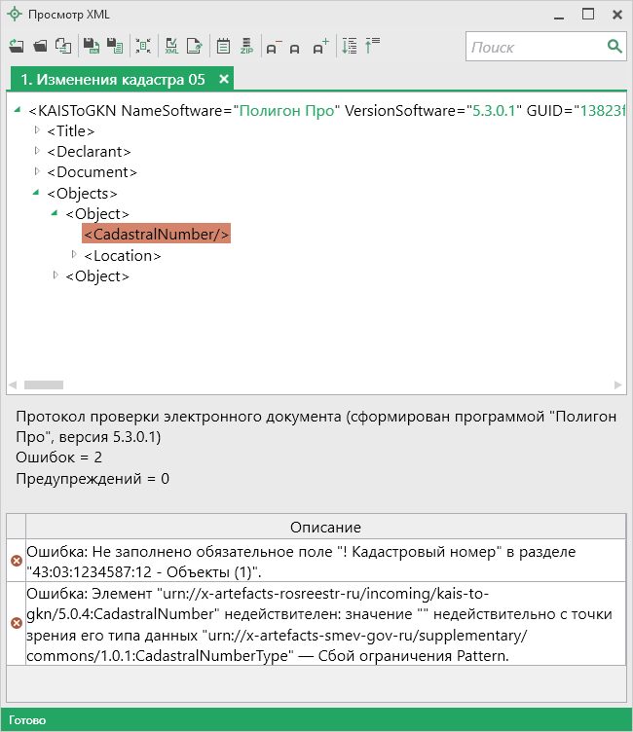The height and width of the screenshot is (732, 633).
Task: Collapse the Objects node
Action: 37,193
